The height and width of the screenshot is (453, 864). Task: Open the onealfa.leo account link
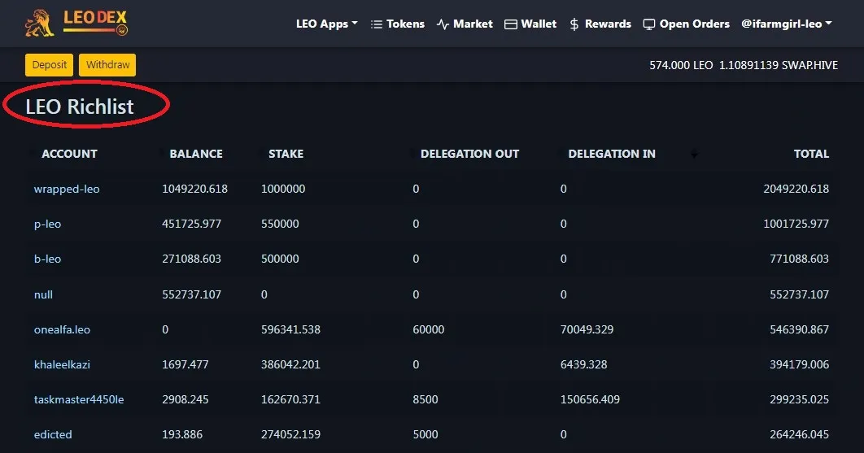(x=62, y=329)
